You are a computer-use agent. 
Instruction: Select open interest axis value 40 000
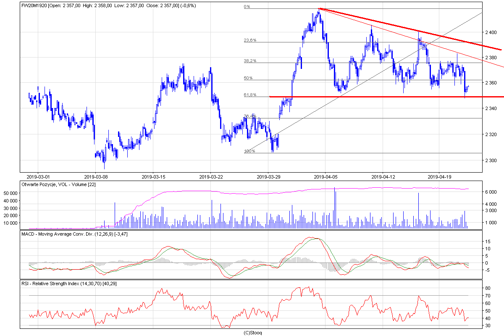10,200
